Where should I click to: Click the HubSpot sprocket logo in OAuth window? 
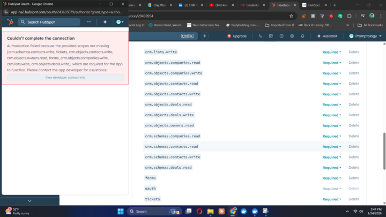[x=10, y=22]
